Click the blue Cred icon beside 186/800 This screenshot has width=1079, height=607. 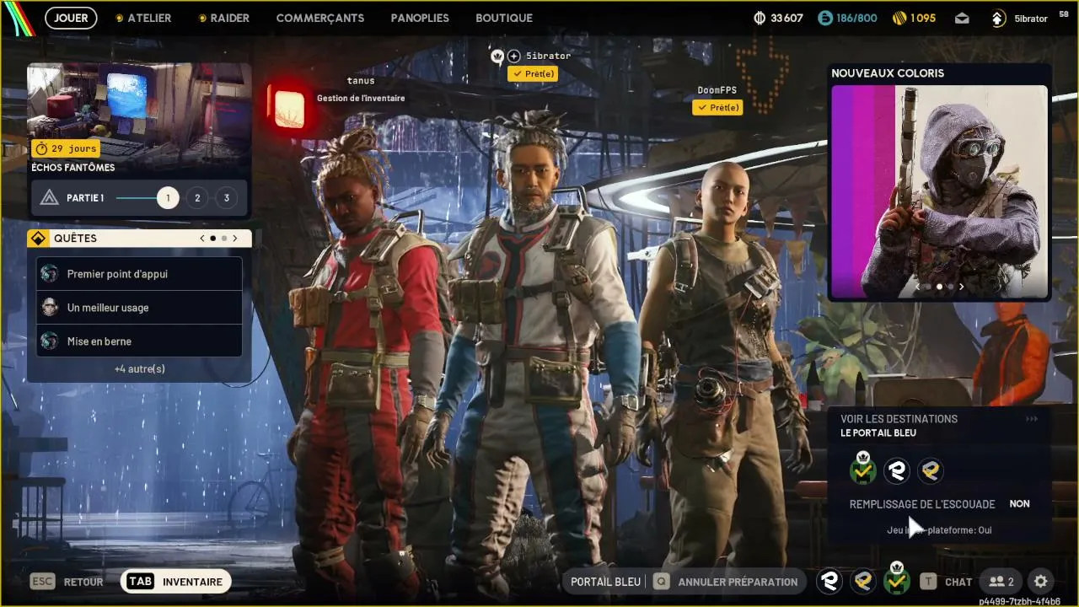pos(825,18)
